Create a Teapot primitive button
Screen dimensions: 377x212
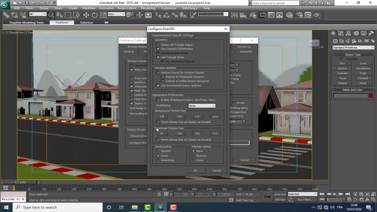point(342,83)
